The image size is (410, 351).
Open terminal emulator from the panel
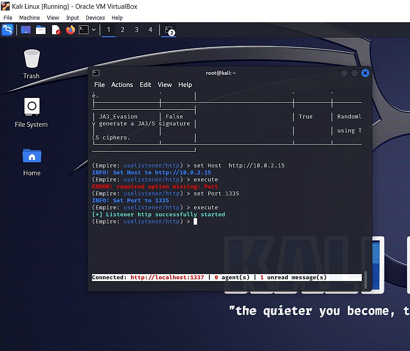click(x=84, y=30)
